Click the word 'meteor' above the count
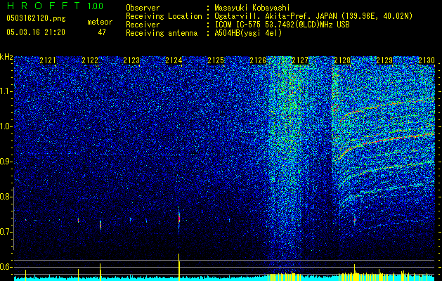442x281 pixels. (x=100, y=22)
